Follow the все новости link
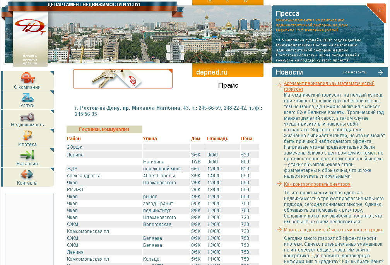This screenshot has width=390, height=265. tap(355, 72)
